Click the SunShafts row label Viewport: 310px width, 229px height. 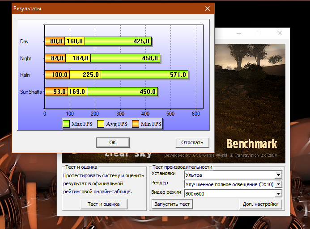[x=31, y=92]
